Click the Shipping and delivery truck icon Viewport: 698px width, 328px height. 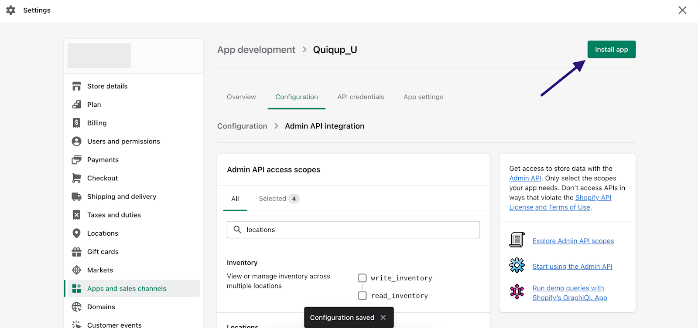click(x=76, y=196)
